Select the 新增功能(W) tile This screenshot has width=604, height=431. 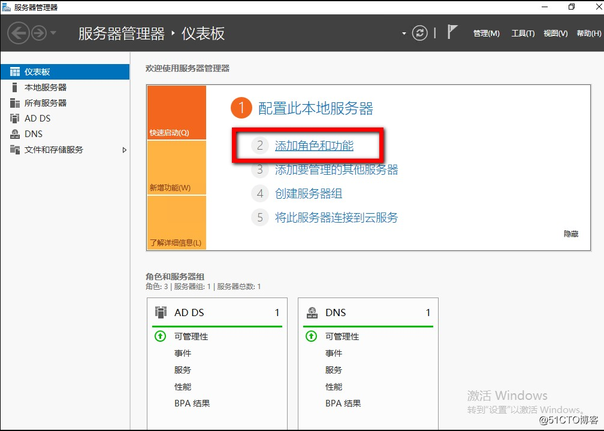[176, 168]
